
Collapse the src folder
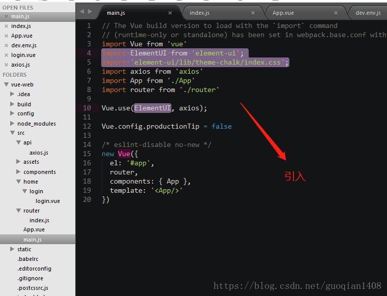pos(13,133)
